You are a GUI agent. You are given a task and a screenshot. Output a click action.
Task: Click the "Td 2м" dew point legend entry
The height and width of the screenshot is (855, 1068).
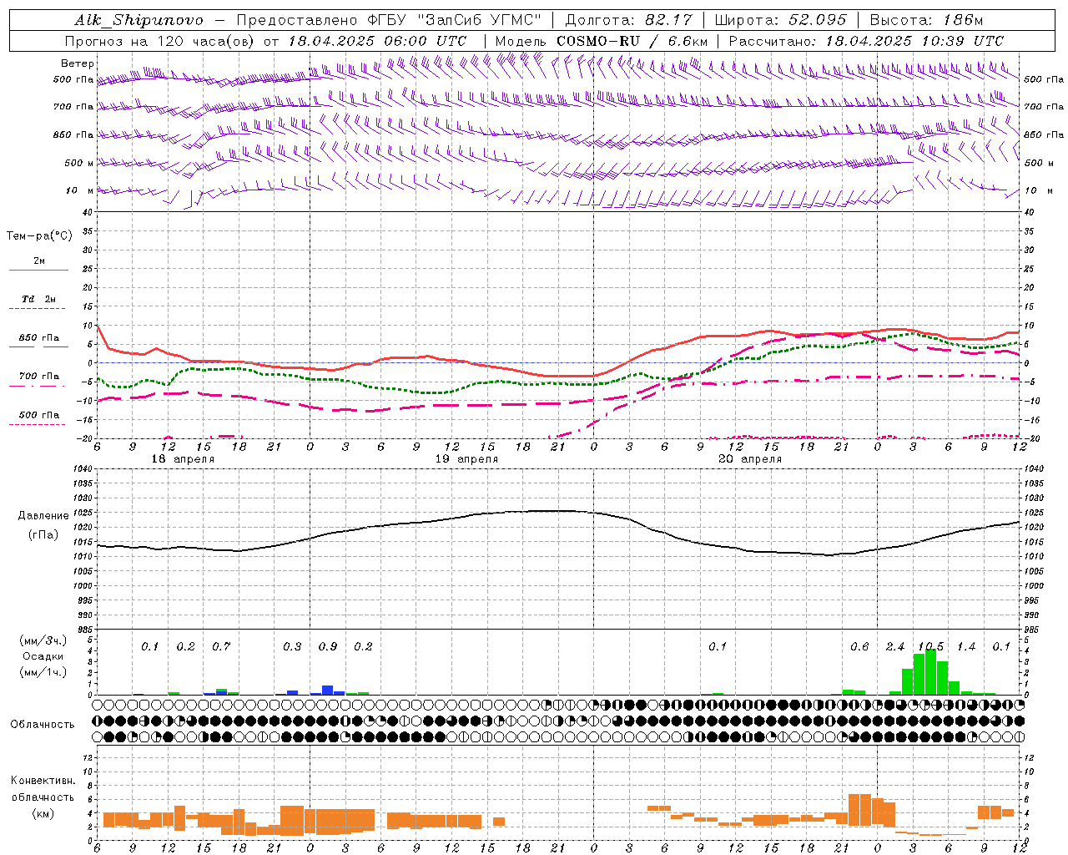[38, 299]
